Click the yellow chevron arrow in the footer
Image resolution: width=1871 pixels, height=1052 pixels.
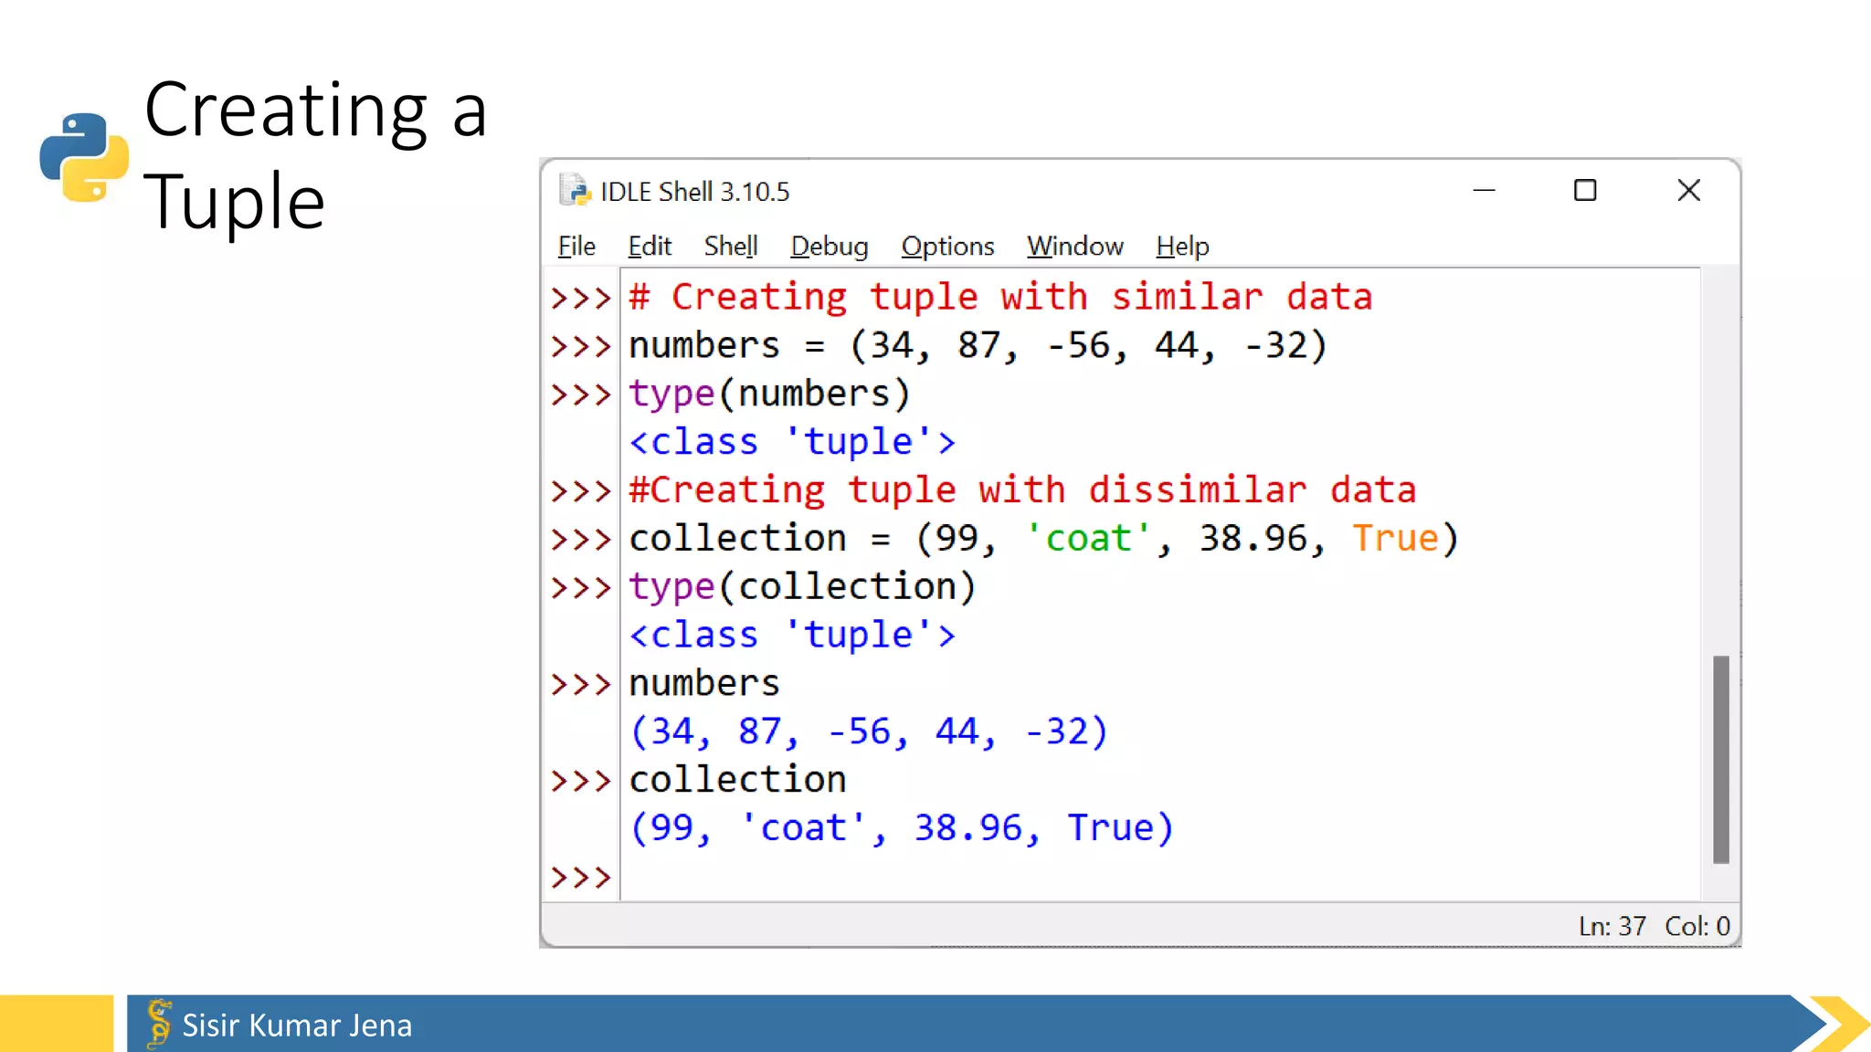[1839, 1024]
